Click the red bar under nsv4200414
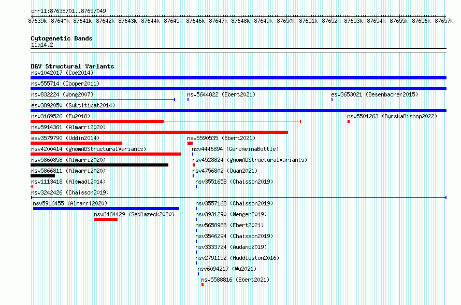The width and height of the screenshot is (461, 305). tap(106, 154)
